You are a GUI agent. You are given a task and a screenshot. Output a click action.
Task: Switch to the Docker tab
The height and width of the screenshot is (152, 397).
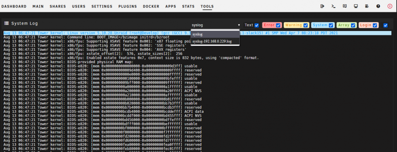pyautogui.click(x=151, y=7)
